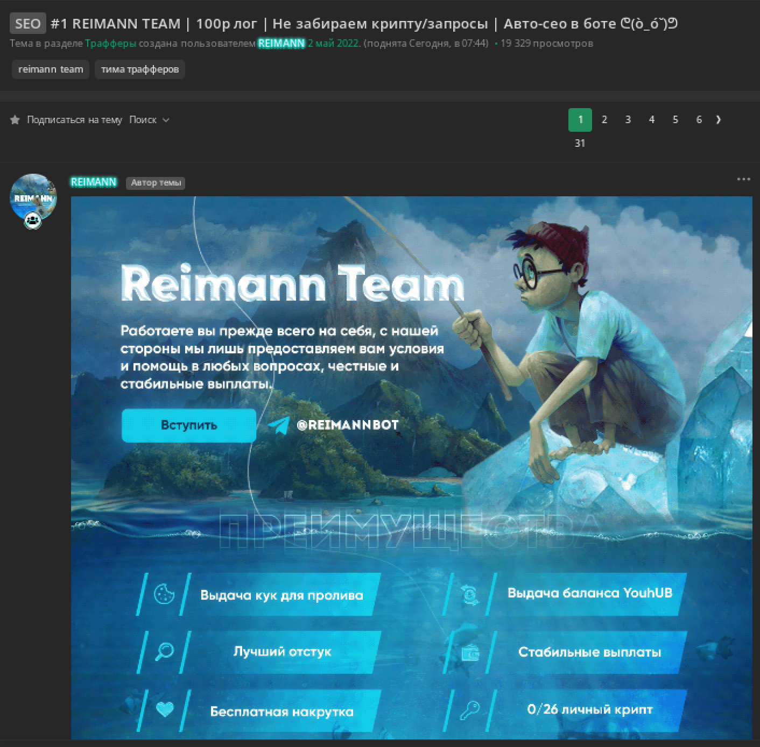Click wallet icon beside Стабильные выплаты
The width and height of the screenshot is (760, 747).
pyautogui.click(x=470, y=653)
